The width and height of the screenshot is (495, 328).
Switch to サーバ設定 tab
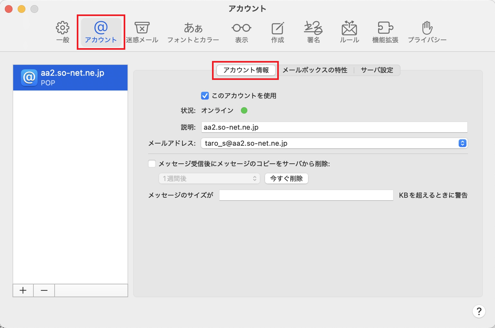tap(377, 70)
